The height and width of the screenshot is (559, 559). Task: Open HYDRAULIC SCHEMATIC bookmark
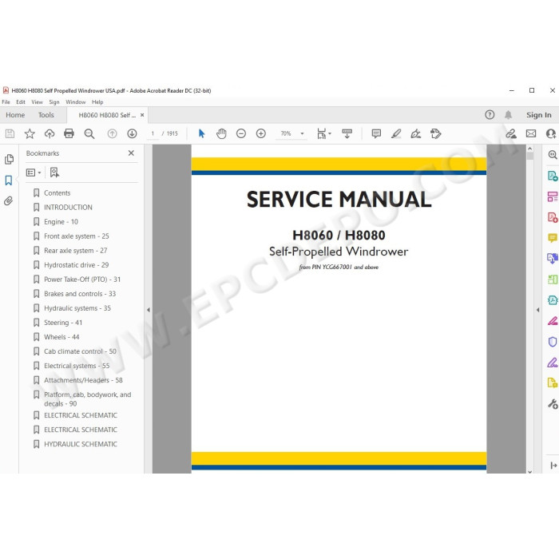81,444
